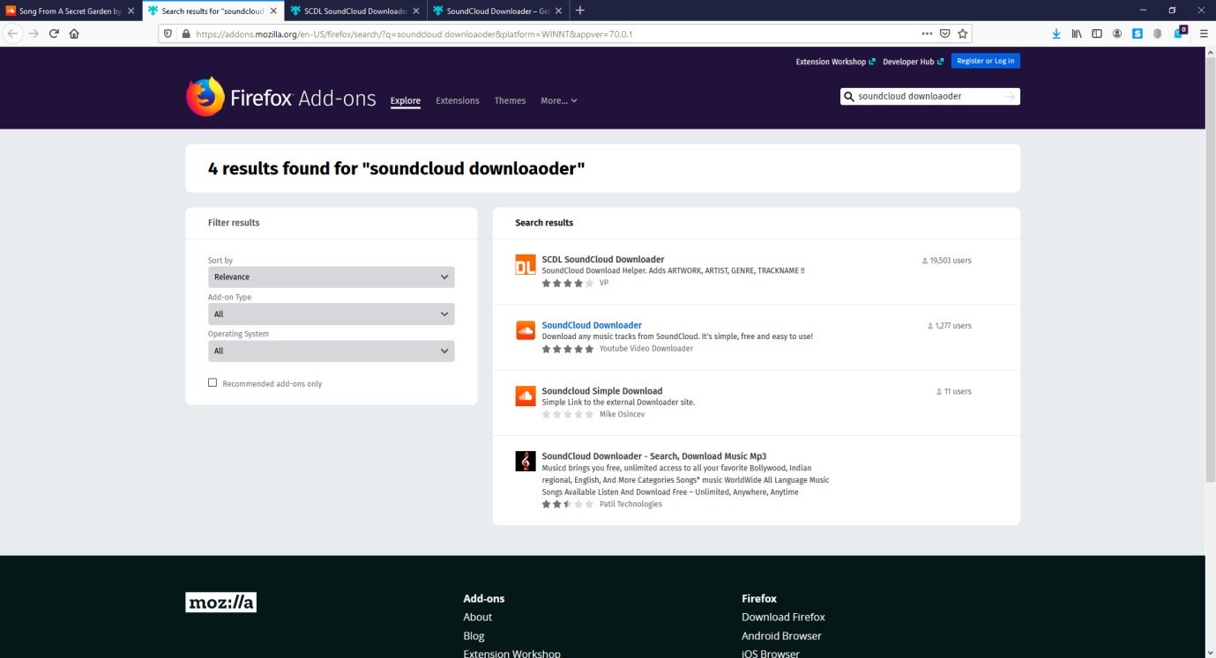This screenshot has height=658, width=1216.
Task: Go to the Themes section
Action: click(x=510, y=100)
